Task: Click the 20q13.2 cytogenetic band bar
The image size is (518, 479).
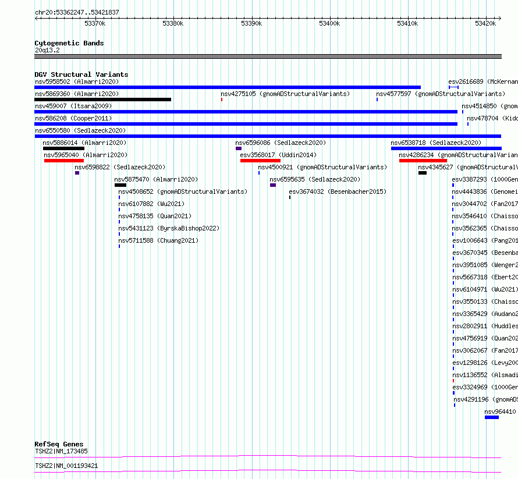Action: point(268,56)
